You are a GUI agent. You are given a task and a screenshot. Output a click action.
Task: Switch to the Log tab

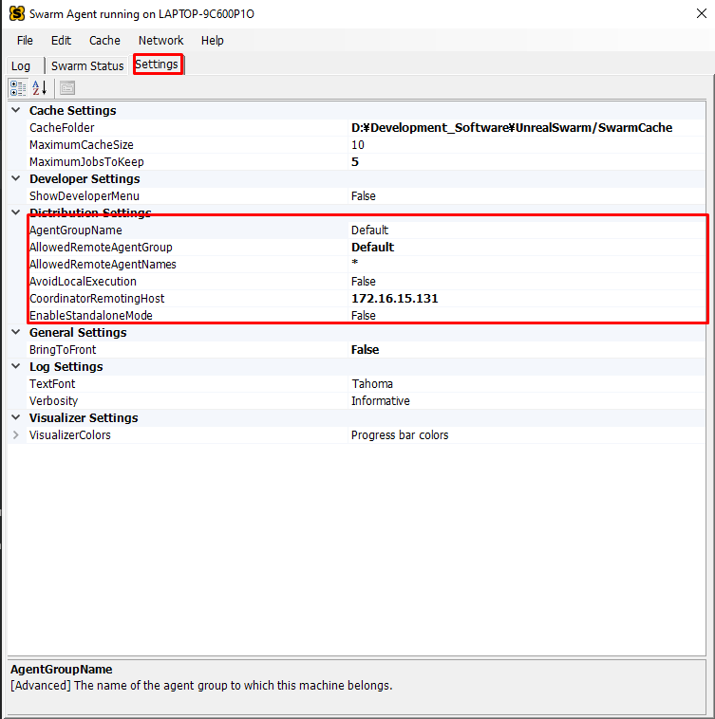(21, 66)
